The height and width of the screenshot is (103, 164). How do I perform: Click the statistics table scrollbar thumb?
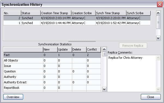point(104,54)
